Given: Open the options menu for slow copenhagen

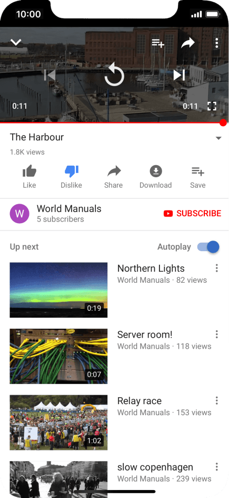Looking at the screenshot, I should click(x=217, y=466).
